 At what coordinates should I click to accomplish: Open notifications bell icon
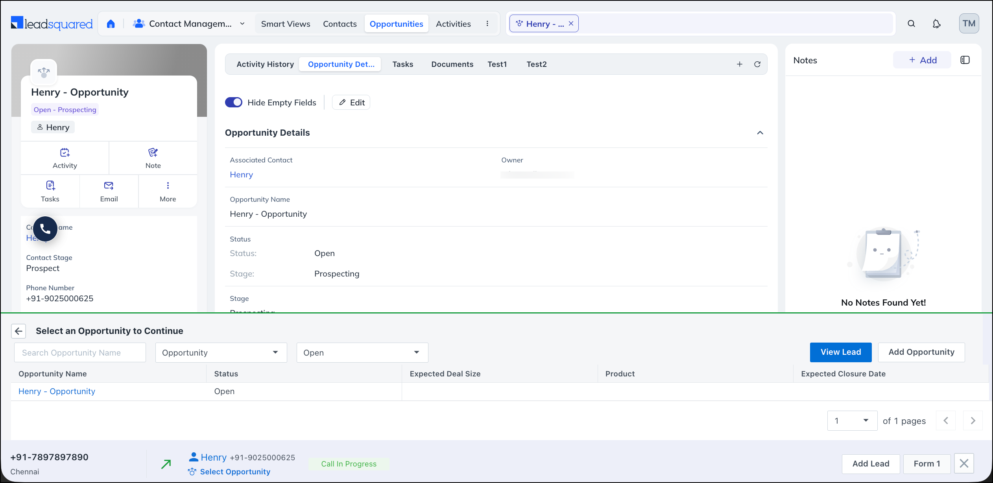[937, 24]
